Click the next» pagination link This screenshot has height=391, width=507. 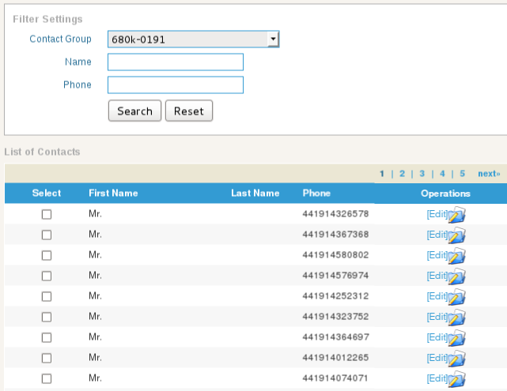(489, 174)
